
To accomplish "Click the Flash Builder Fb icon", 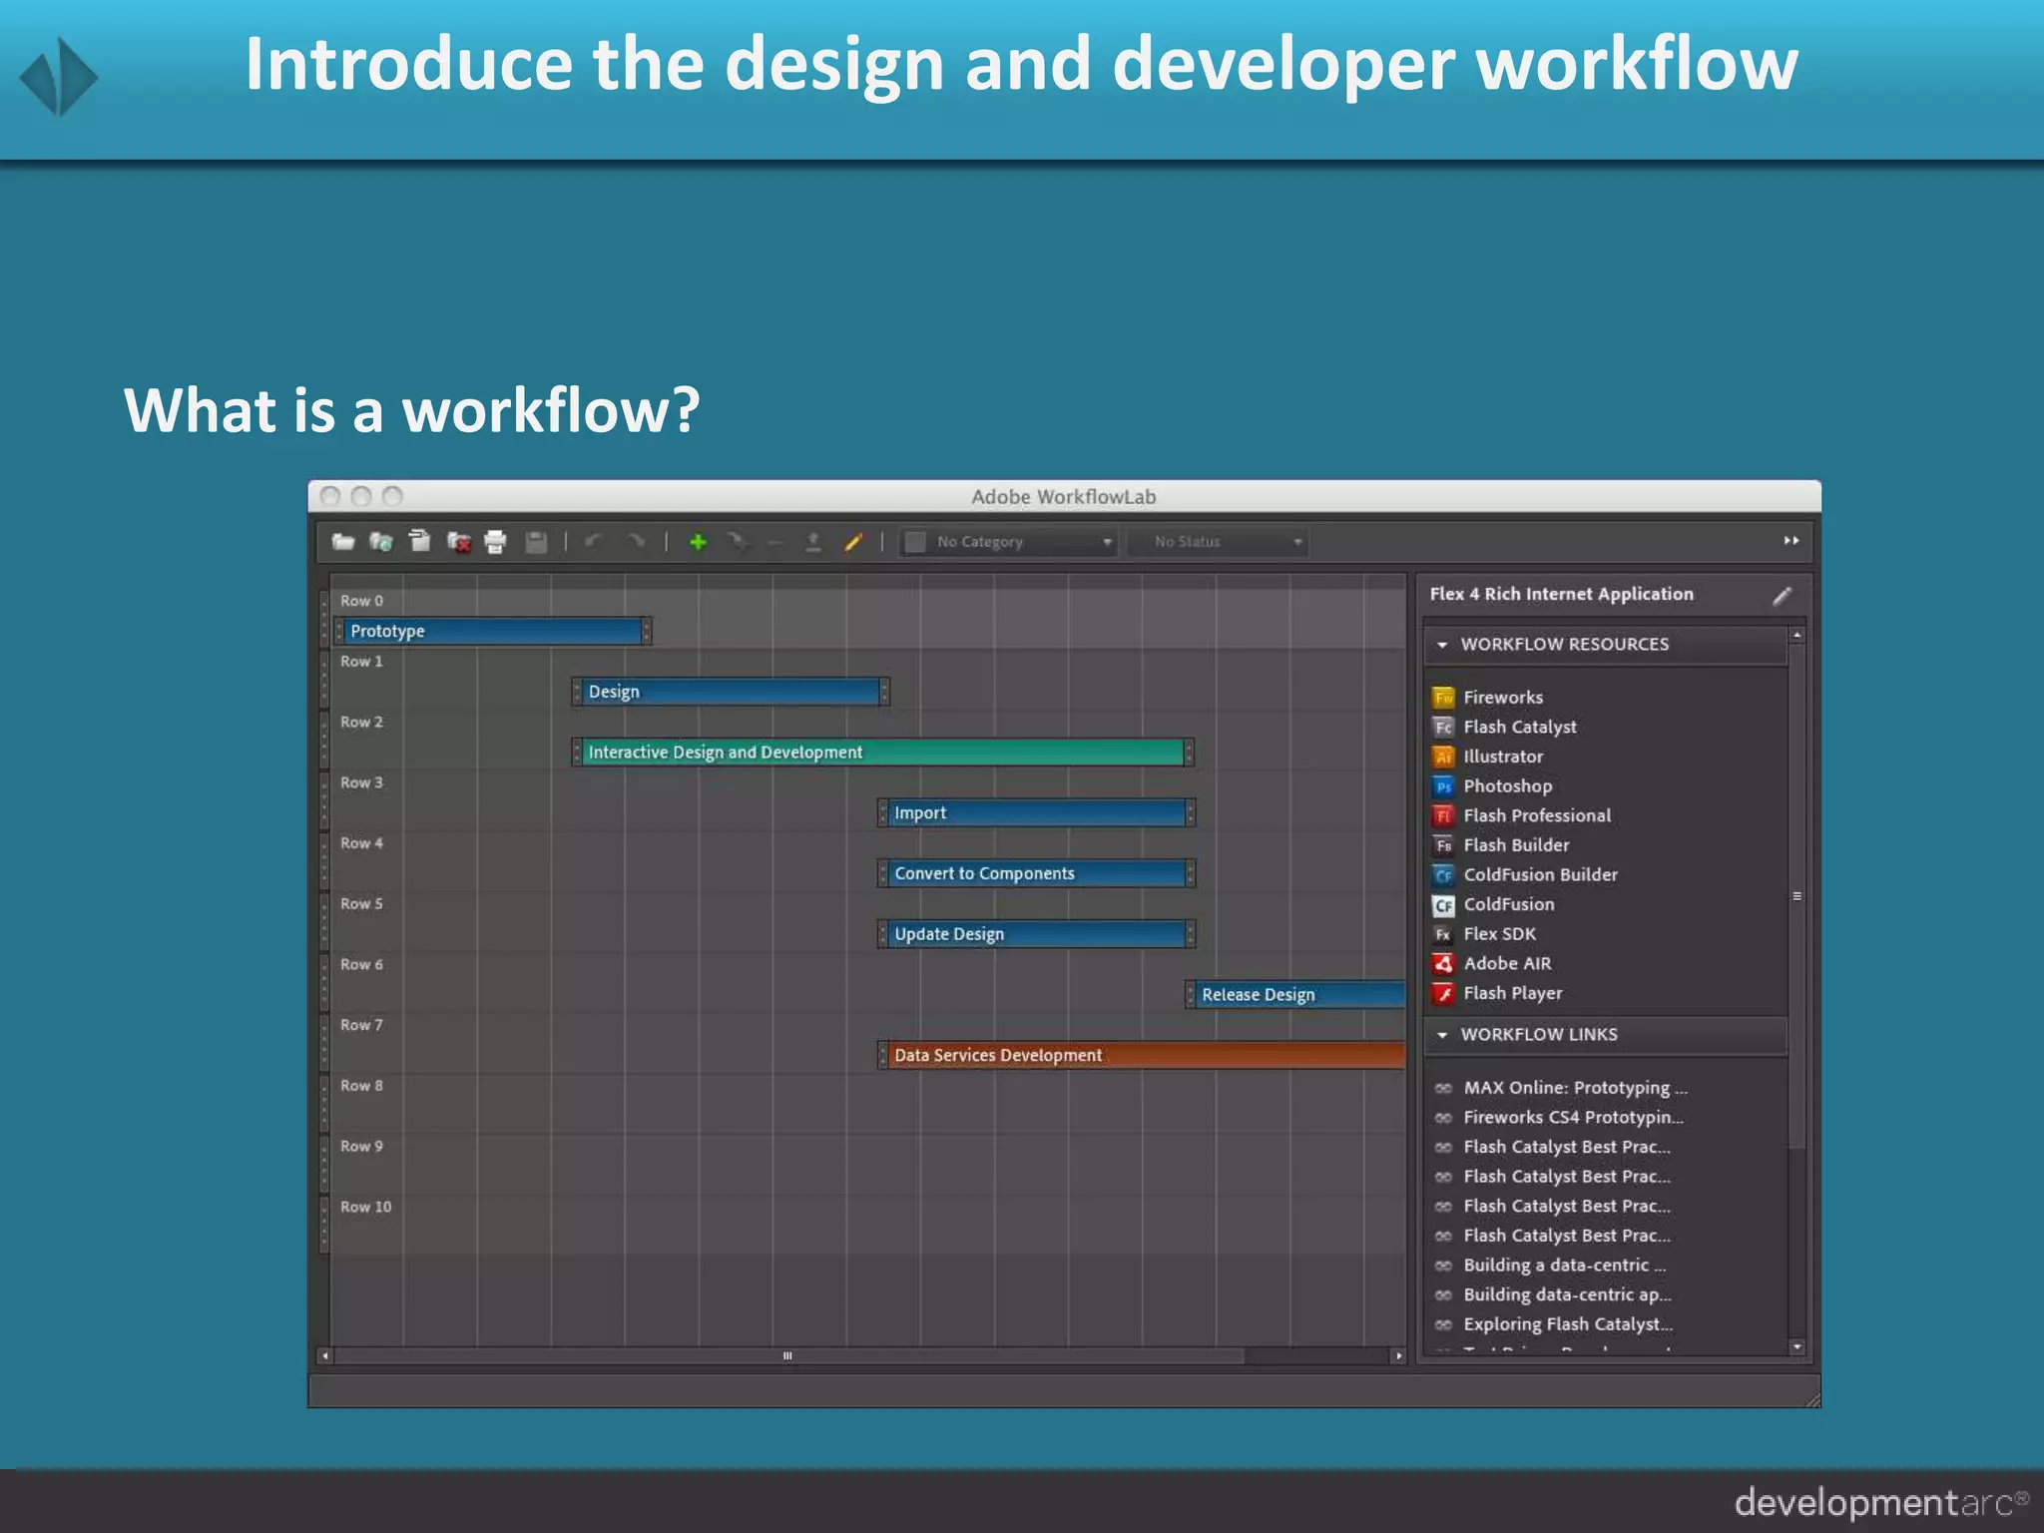I will click(x=1443, y=845).
